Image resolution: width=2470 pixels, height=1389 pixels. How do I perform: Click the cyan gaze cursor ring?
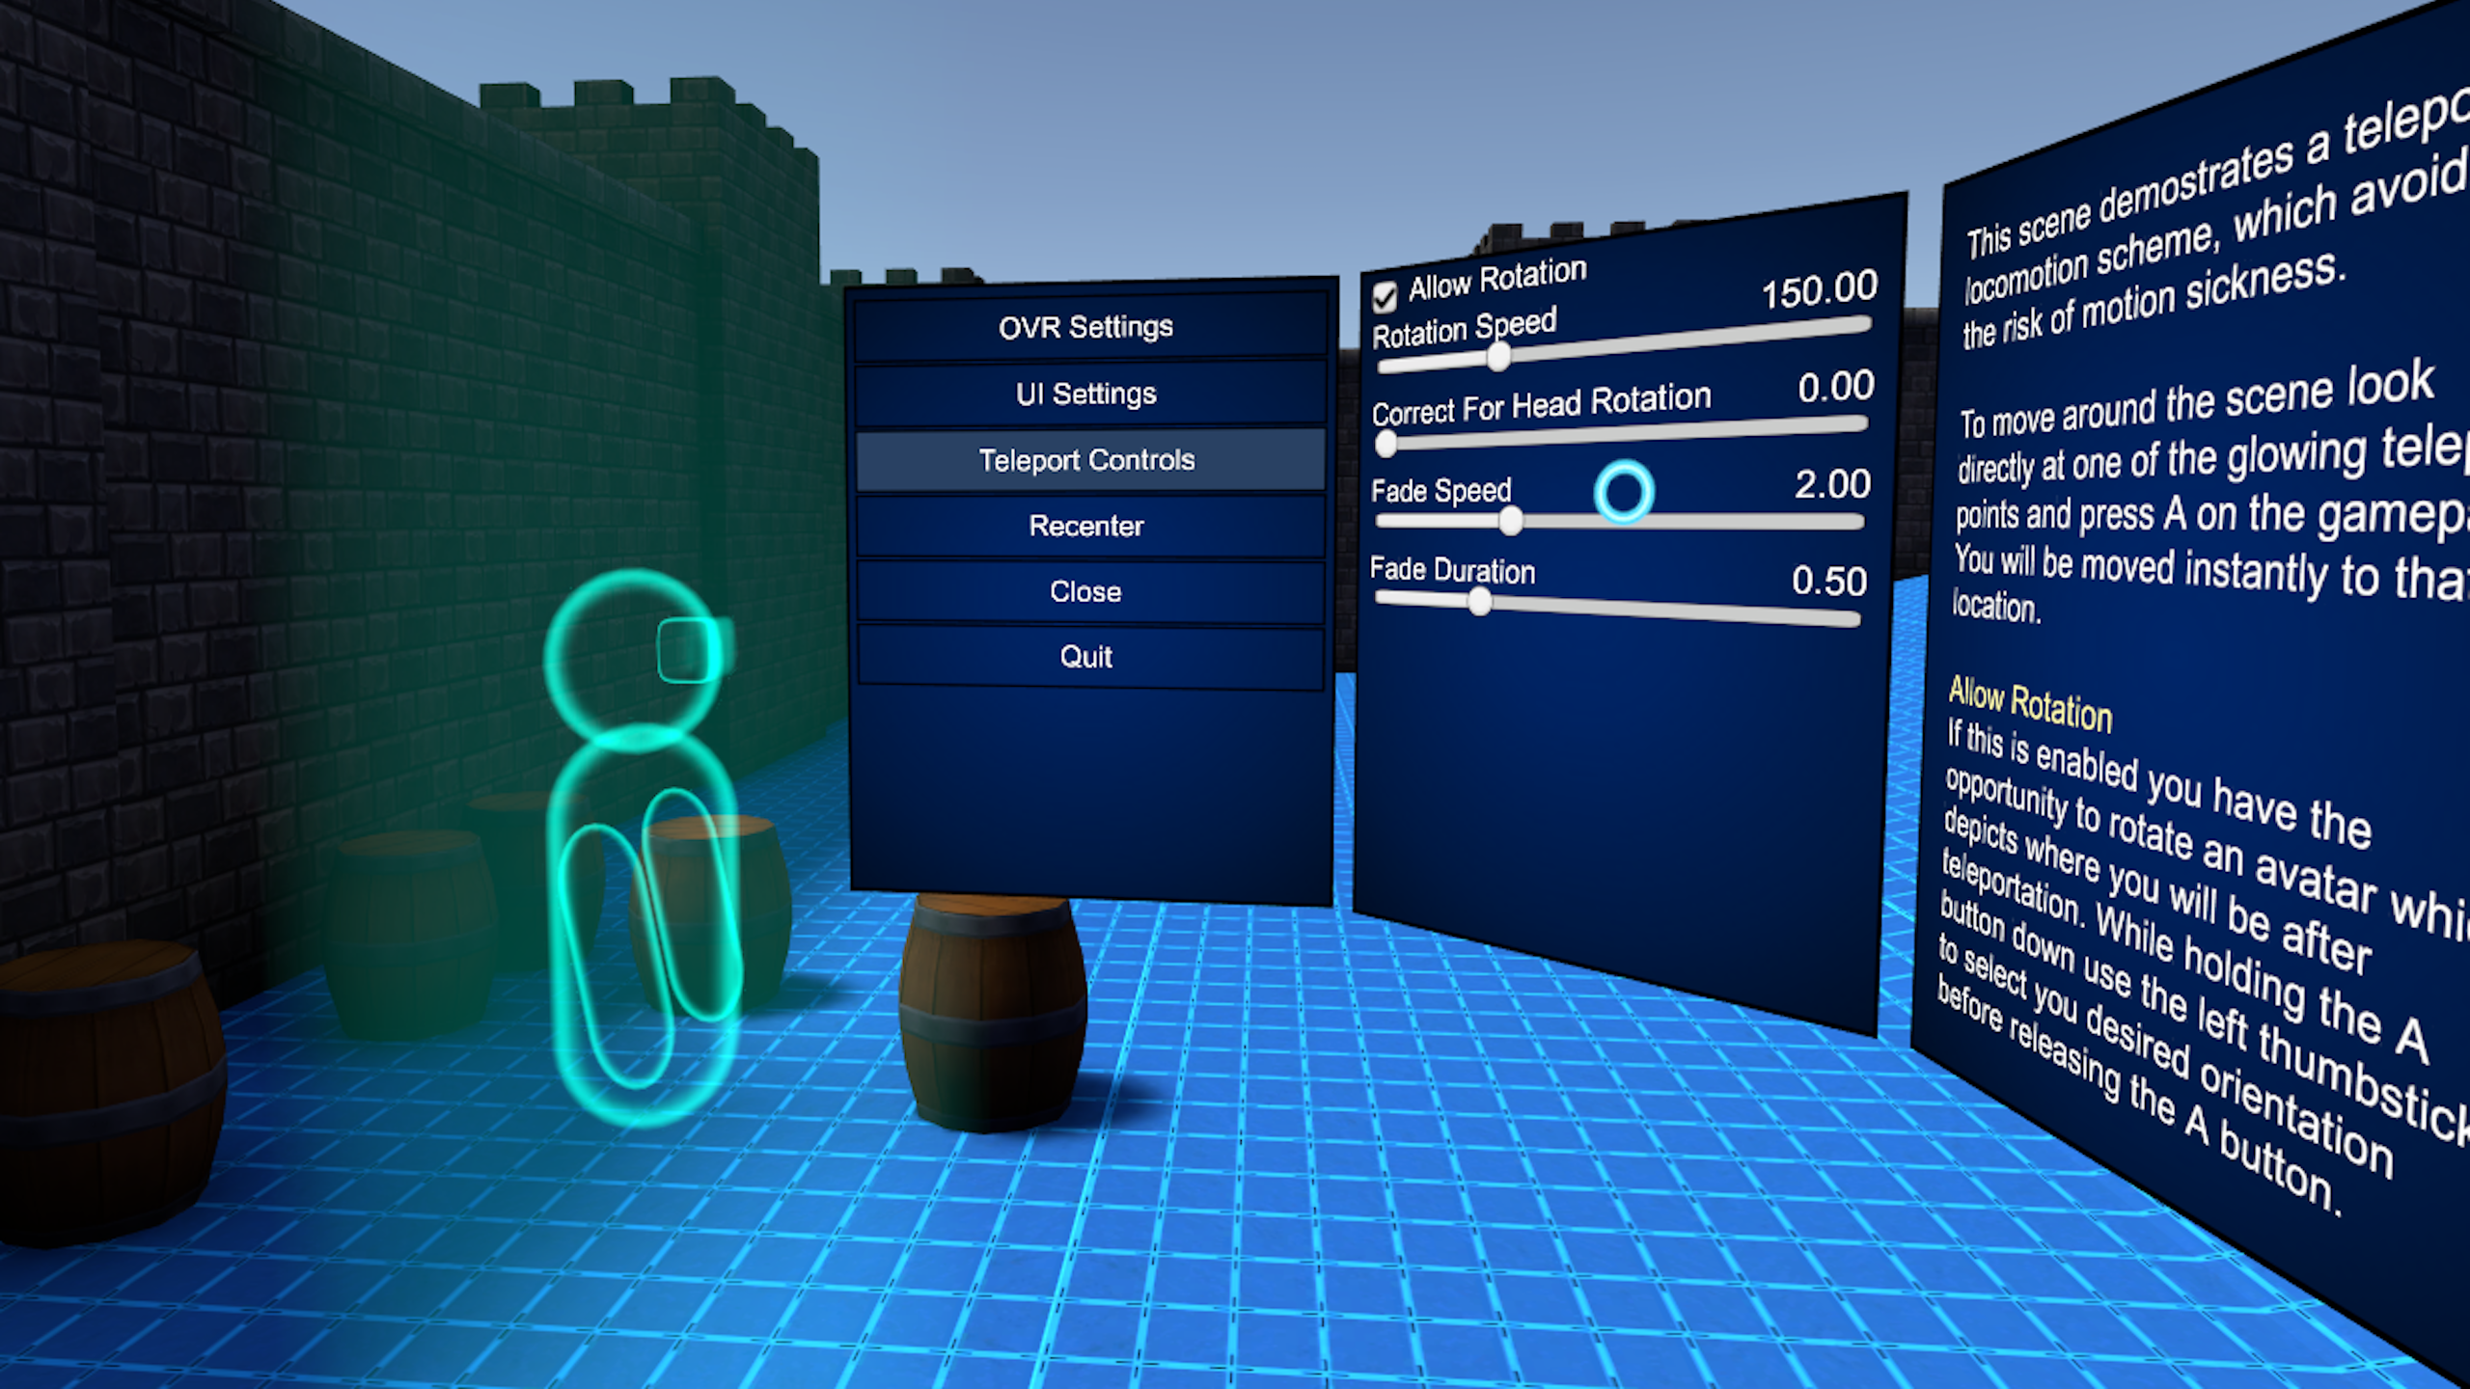pos(1624,492)
